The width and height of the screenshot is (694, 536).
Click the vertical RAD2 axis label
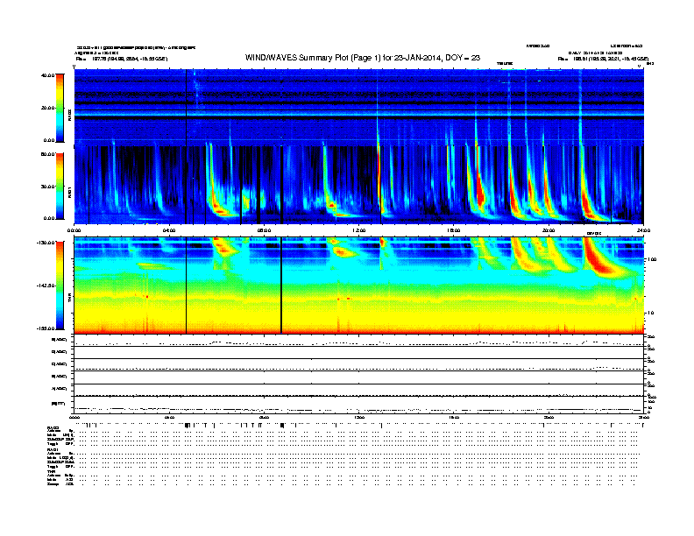pos(69,115)
